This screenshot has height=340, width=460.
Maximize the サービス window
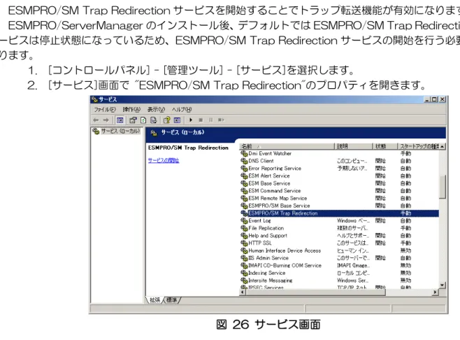[434, 99]
